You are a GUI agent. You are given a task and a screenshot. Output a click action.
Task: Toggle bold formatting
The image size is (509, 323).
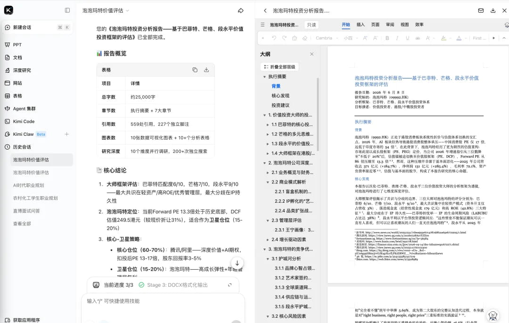pyautogui.click(x=387, y=38)
